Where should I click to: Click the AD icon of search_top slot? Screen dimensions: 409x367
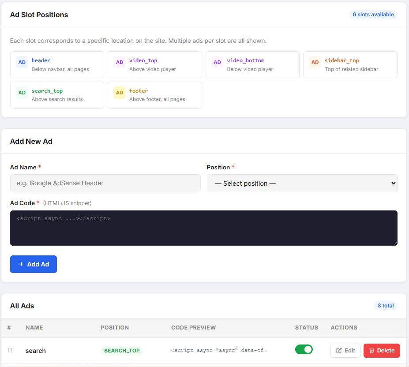pyautogui.click(x=22, y=93)
